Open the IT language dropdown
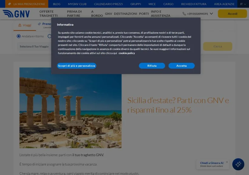 [x=243, y=4]
